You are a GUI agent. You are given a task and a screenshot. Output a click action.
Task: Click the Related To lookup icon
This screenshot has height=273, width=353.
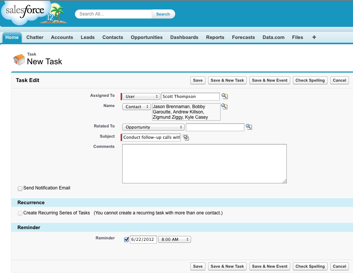click(x=249, y=127)
